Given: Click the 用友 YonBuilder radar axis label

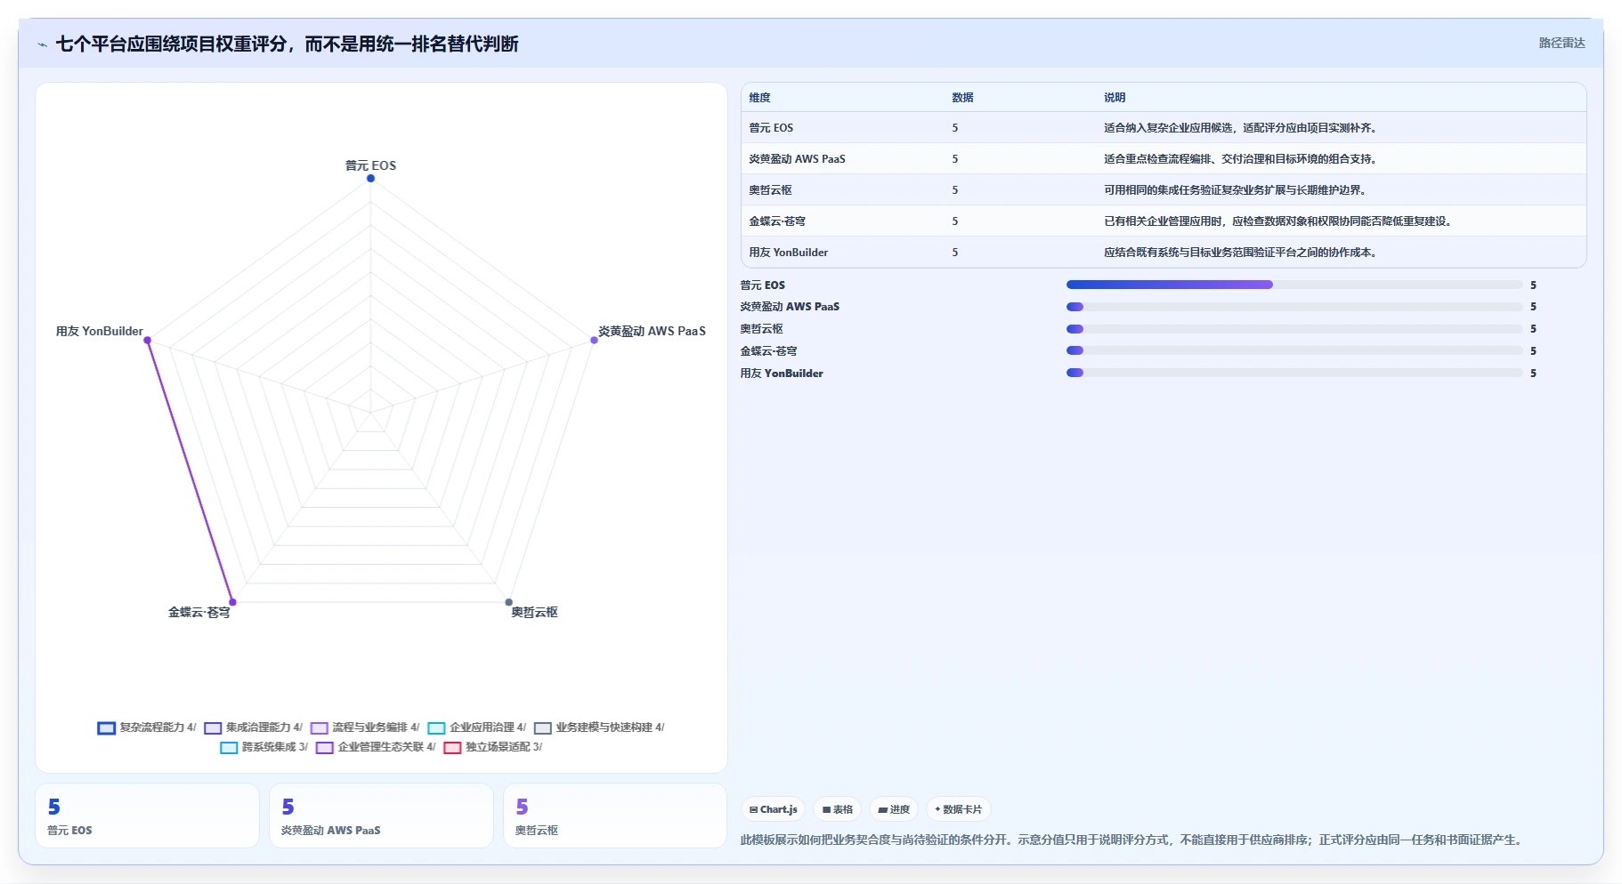Looking at the screenshot, I should 99,331.
